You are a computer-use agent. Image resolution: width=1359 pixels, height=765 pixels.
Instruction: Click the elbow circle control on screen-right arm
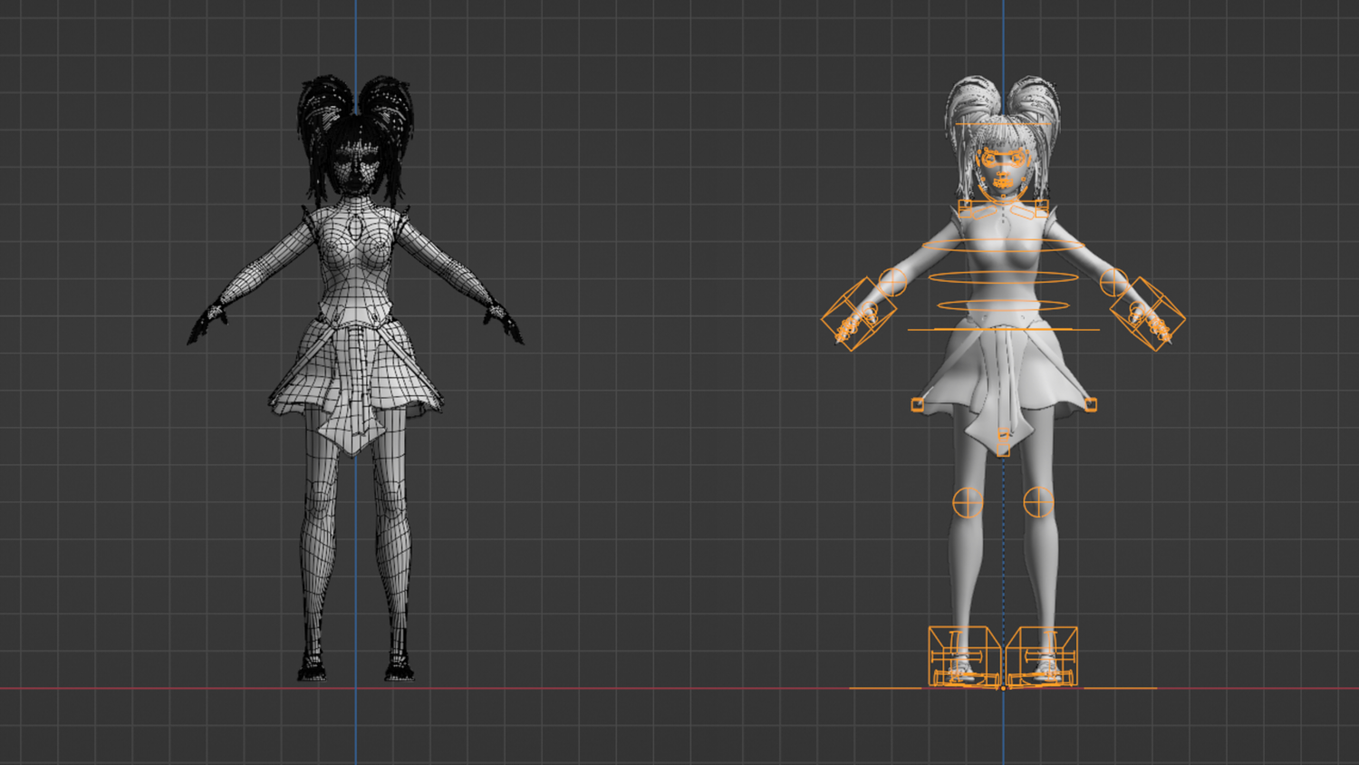click(x=1114, y=282)
